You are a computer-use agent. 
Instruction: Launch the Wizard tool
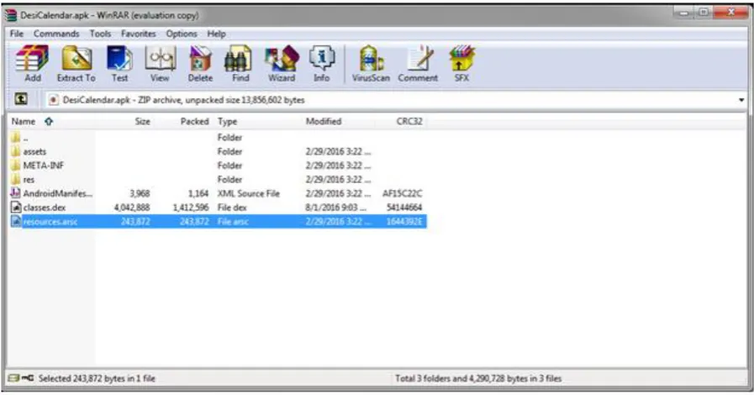pos(282,63)
